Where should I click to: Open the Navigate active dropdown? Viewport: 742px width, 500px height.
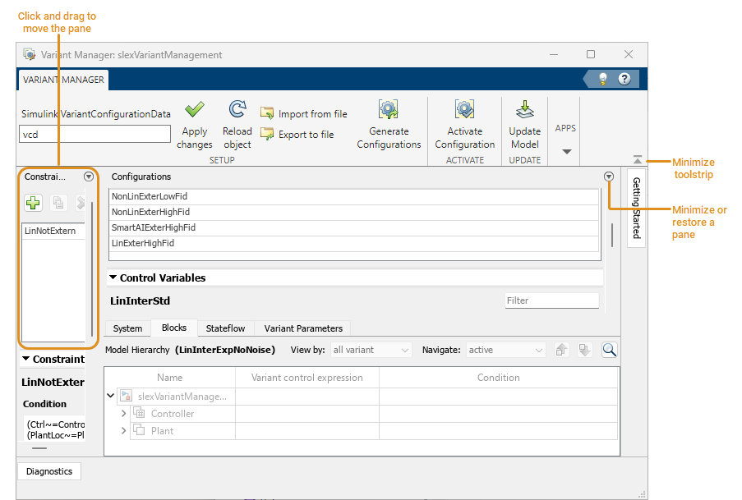(x=505, y=350)
